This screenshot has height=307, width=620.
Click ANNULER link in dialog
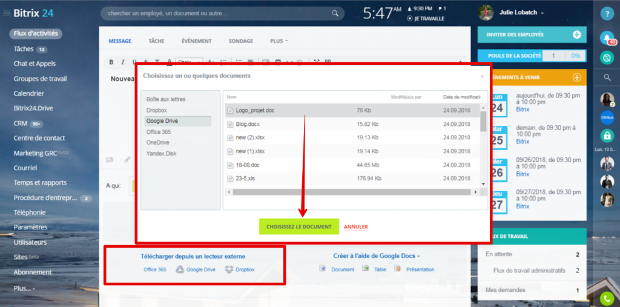[x=356, y=226]
